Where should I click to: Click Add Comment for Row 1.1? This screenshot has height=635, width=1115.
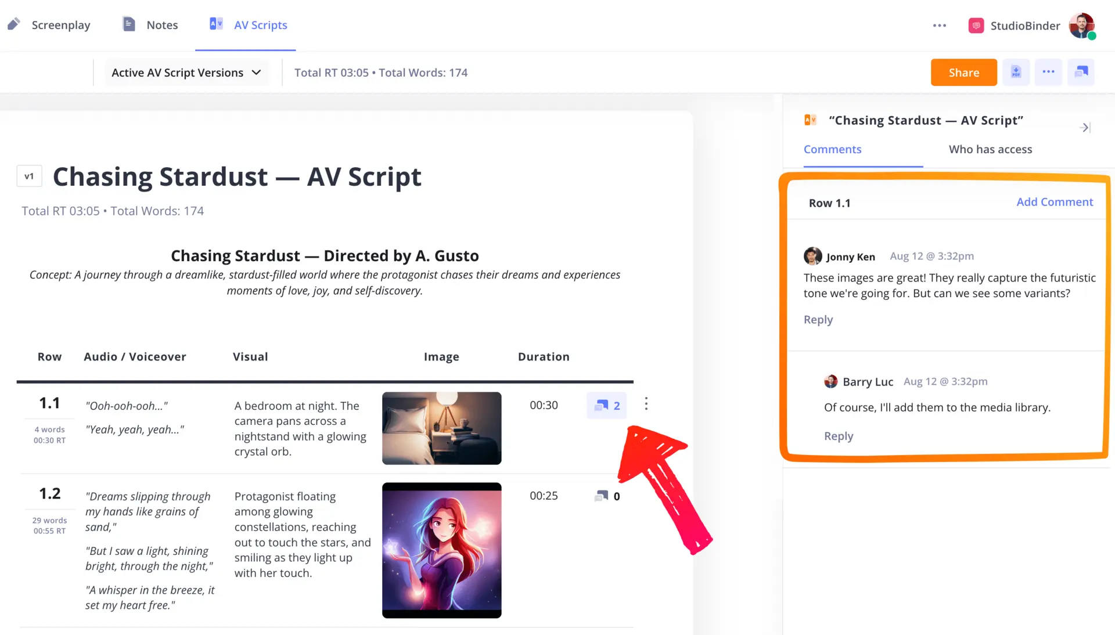click(x=1055, y=202)
